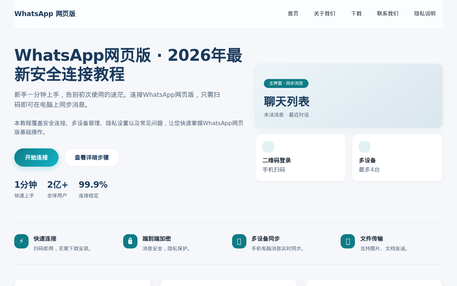Click the 99.9% statistic

pos(93,185)
